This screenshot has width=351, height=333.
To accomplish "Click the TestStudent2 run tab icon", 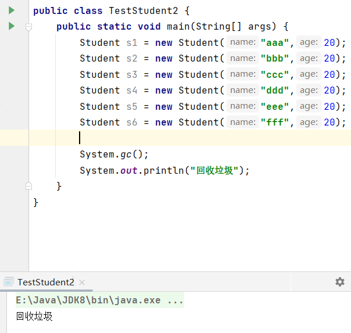I will (9, 282).
